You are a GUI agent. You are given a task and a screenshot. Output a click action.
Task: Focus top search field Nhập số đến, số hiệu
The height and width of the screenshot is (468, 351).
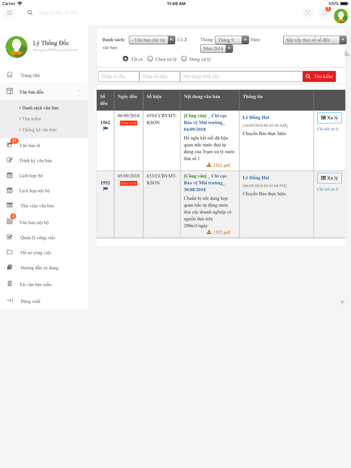click(58, 13)
